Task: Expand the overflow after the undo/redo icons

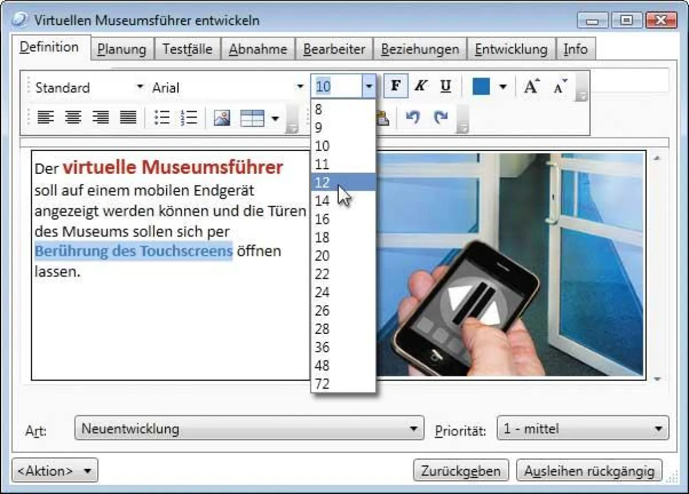Action: click(x=462, y=119)
